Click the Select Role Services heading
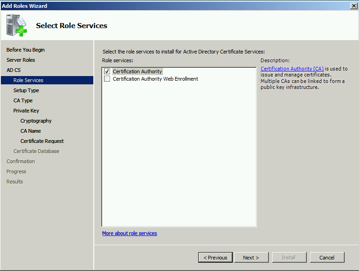The image size is (359, 271). tap(72, 25)
